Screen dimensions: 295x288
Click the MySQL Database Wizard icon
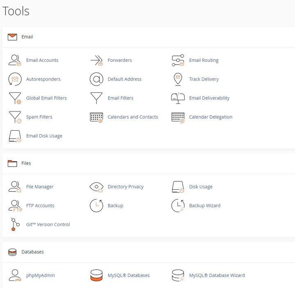coord(178,275)
